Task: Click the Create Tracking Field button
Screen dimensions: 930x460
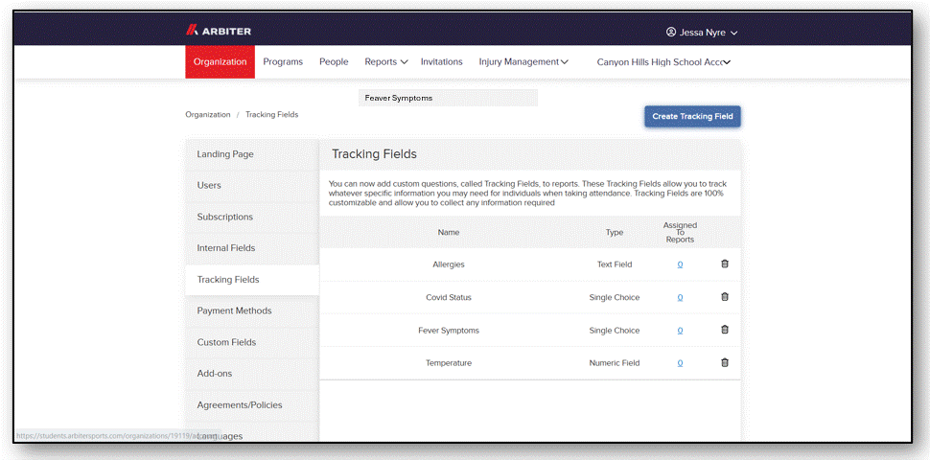Action: point(692,116)
